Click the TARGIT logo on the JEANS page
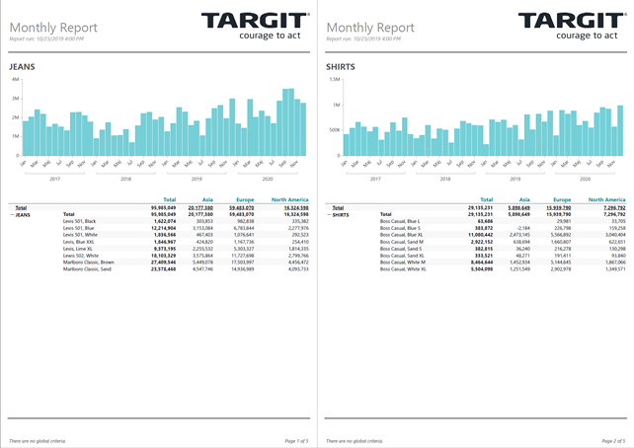Image resolution: width=634 pixels, height=448 pixels. 256,27
